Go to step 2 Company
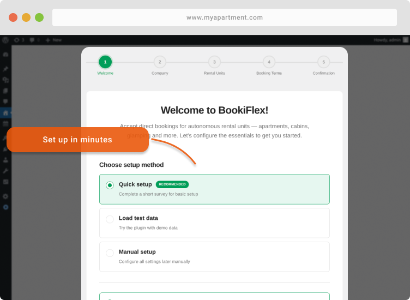410x300 pixels. pyautogui.click(x=160, y=62)
